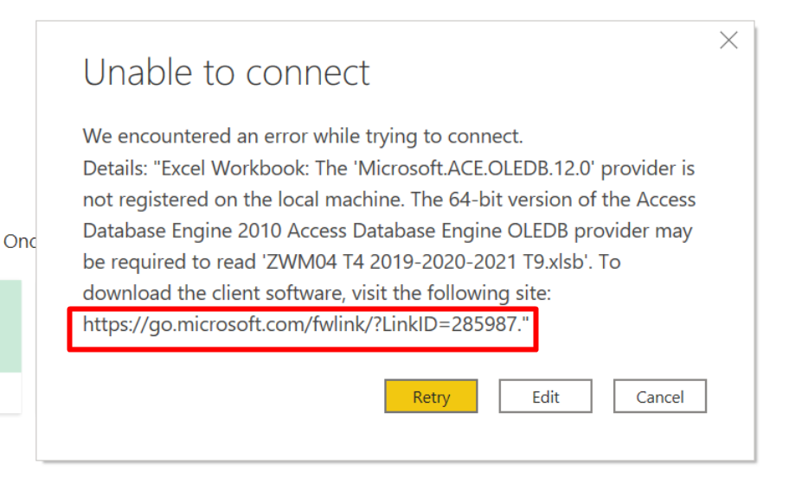Select the "We encountered an error" sentence
Image resolution: width=789 pixels, height=477 pixels.
pos(303,137)
